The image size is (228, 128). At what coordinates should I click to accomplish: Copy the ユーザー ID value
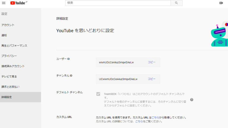151,62
